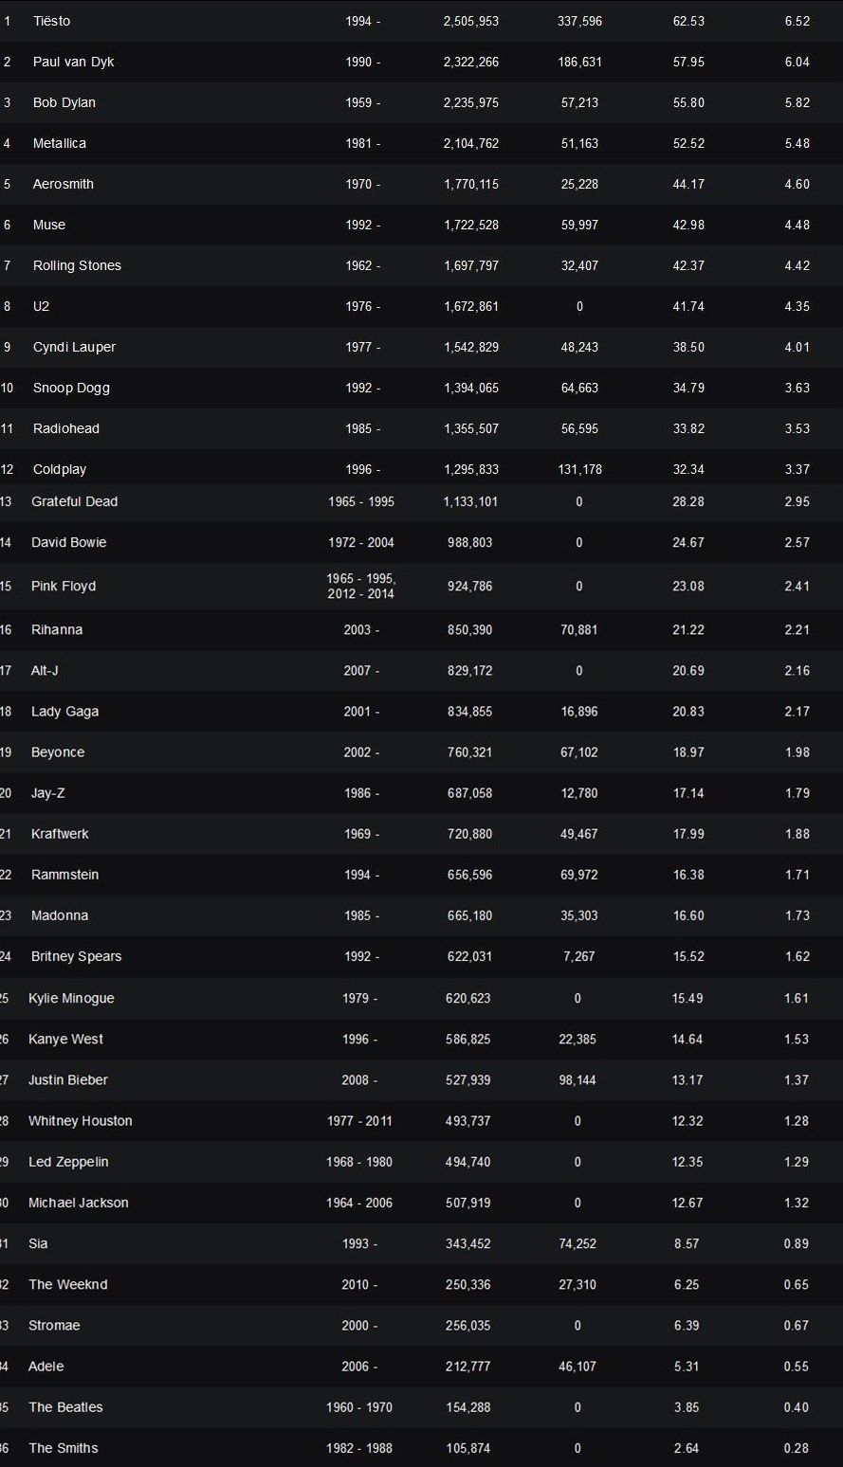Click the Tiësto artist name
The image size is (843, 1467).
[x=51, y=21]
